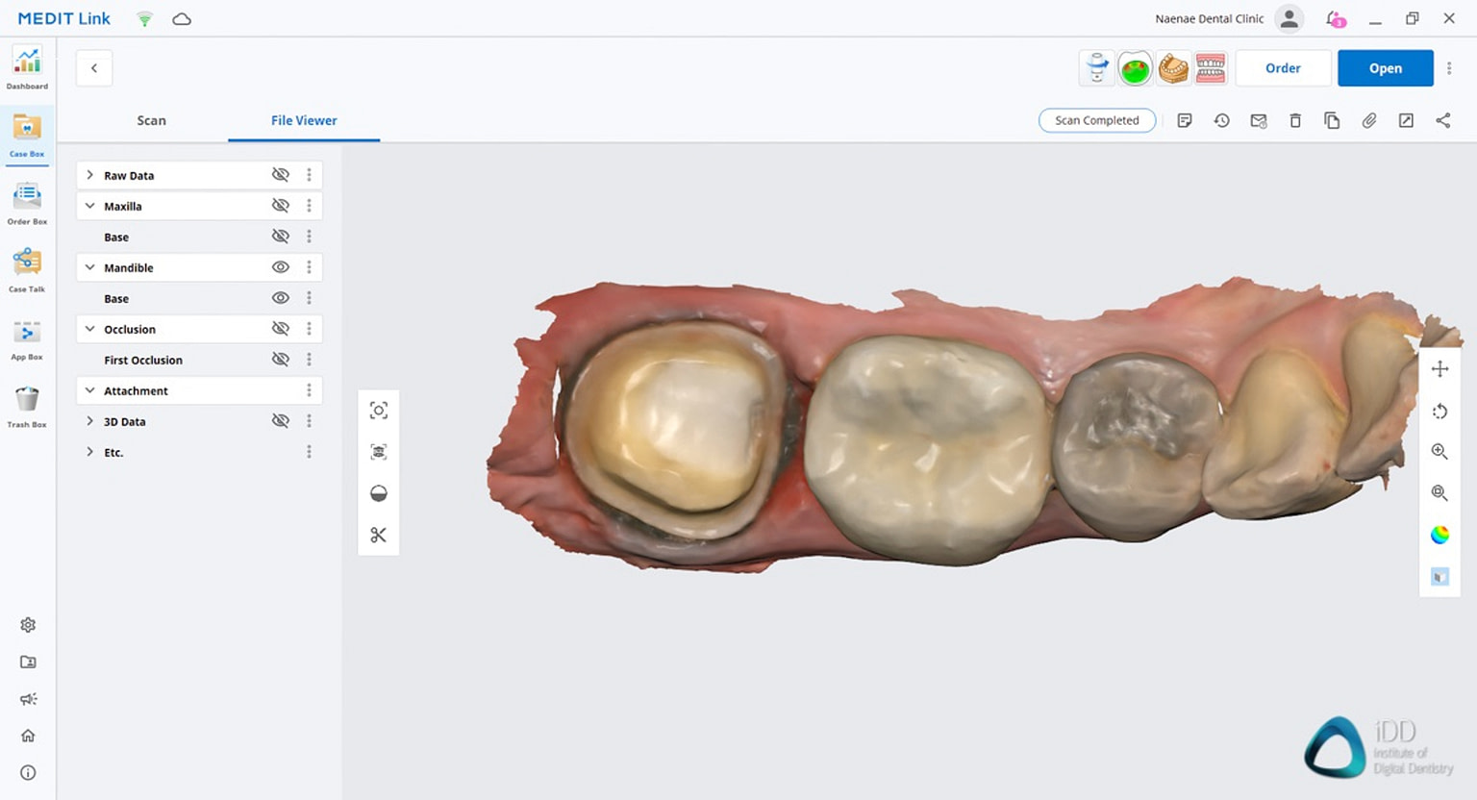The height and width of the screenshot is (800, 1477).
Task: Activate the pan tool on right toolbar
Action: coord(1439,368)
